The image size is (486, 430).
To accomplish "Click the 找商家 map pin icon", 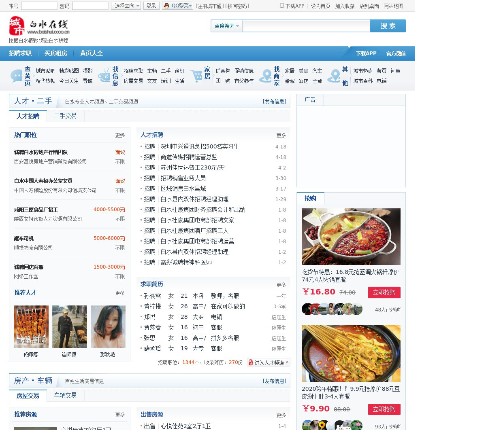I will point(266,76).
